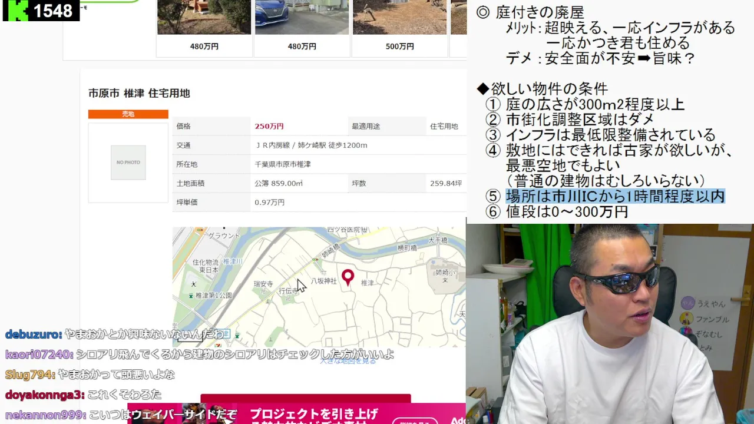Image resolution: width=754 pixels, height=424 pixels.
Task: Click the 横町橋 label on the map
Action: pyautogui.click(x=407, y=249)
